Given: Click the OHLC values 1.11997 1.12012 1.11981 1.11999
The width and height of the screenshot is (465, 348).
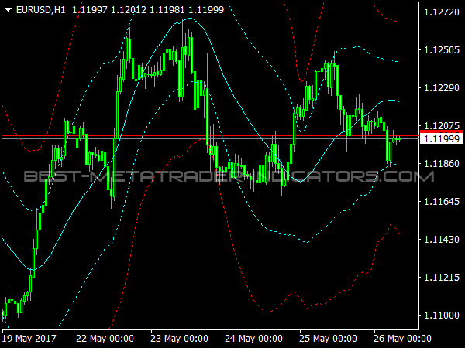Looking at the screenshot, I should pos(148,10).
